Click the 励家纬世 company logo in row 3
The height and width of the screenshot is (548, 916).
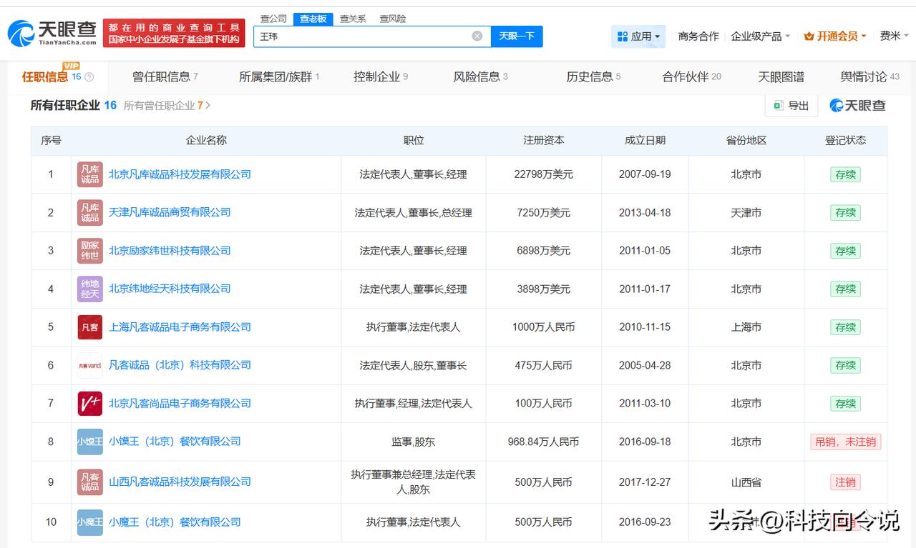90,251
